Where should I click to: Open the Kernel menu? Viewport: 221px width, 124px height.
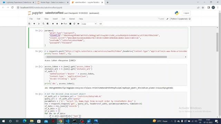coord(72,19)
